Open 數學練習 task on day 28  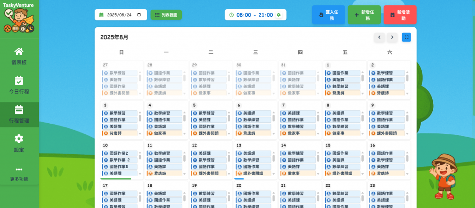point(165,80)
